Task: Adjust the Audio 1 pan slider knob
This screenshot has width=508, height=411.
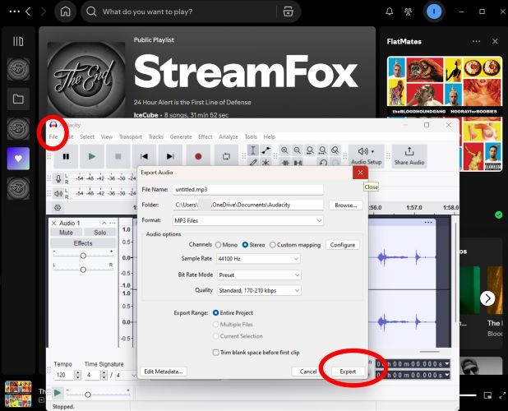Action: coord(83,270)
